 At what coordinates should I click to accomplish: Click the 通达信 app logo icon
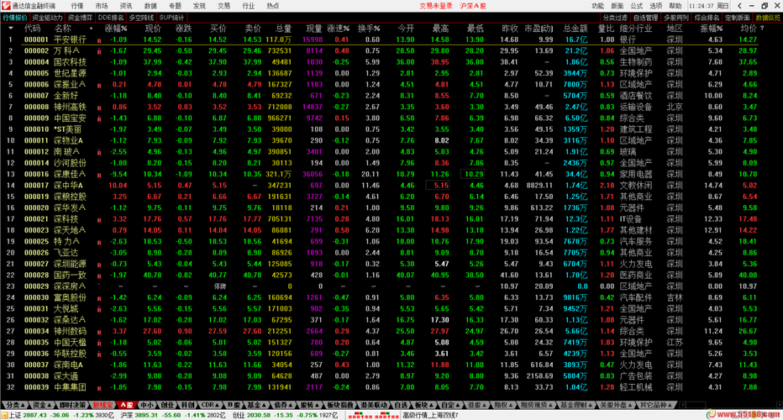coord(6,6)
